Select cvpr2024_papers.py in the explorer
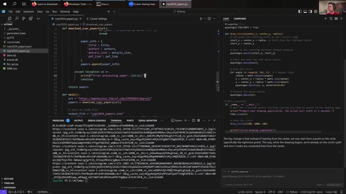Image resolution: width=346 pixels, height=194 pixels. [x=24, y=51]
